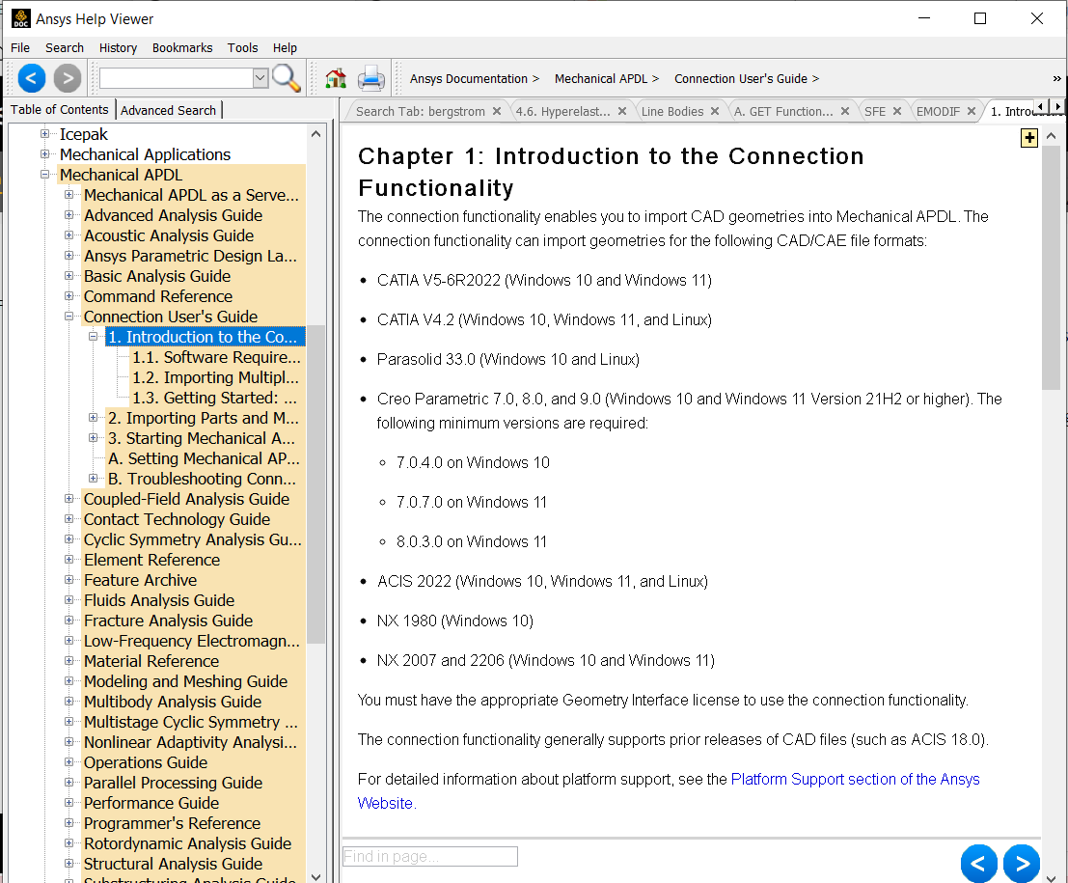Expand the Icepak tree node
The width and height of the screenshot is (1068, 883).
[x=45, y=134]
